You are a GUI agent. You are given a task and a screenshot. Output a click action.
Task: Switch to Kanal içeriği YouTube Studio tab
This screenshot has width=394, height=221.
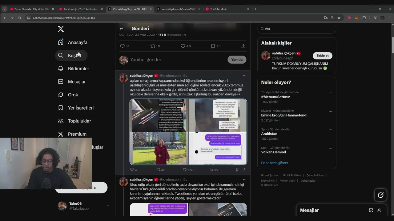tap(81, 9)
